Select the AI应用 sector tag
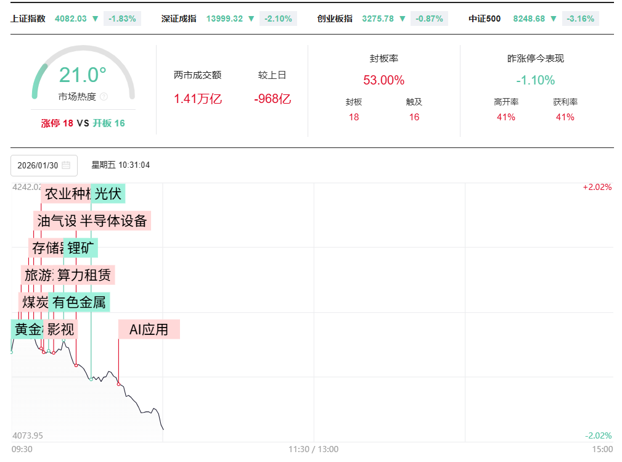Image resolution: width=622 pixels, height=462 pixels. coord(149,329)
